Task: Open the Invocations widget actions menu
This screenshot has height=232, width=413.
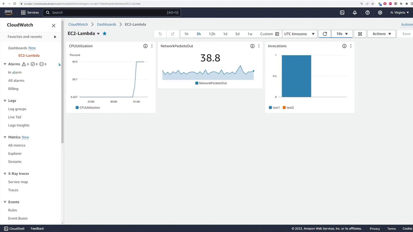Action: [x=351, y=46]
